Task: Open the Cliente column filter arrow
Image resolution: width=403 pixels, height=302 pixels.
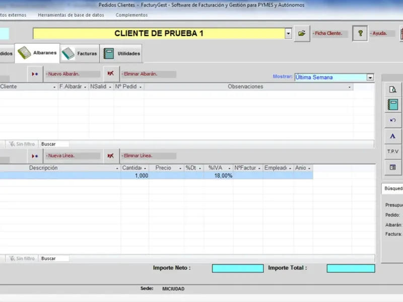Action: (54, 87)
